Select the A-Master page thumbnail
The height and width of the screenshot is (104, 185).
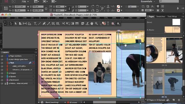tap(172, 29)
